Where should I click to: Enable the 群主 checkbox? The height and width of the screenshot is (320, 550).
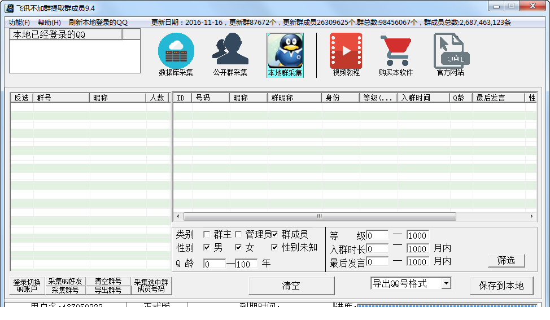tap(207, 234)
